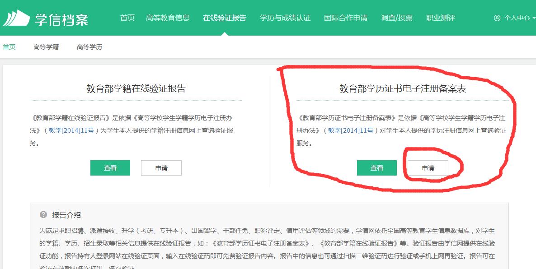Open 首页 in the top navigation bar
The width and height of the screenshot is (536, 269).
tap(127, 18)
